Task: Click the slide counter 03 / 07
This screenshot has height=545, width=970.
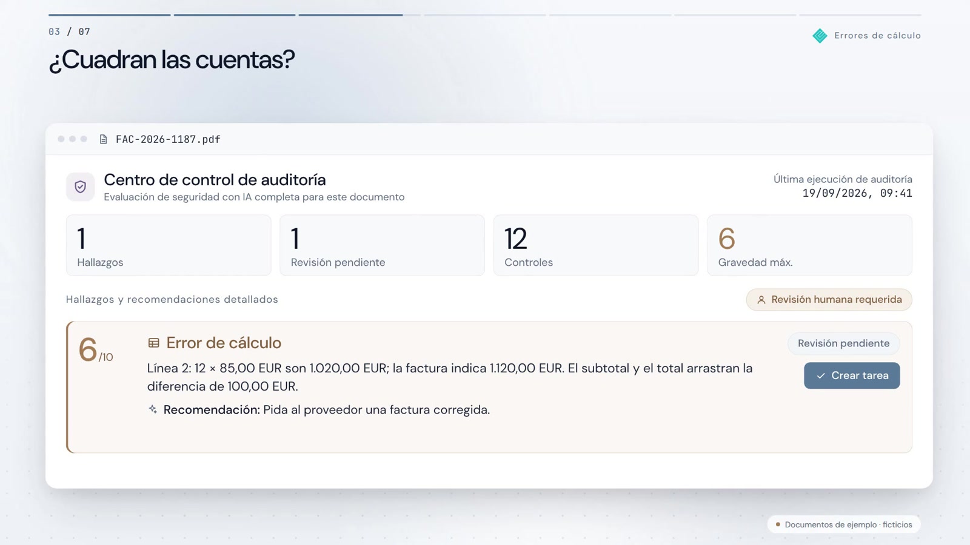Action: pos(70,31)
